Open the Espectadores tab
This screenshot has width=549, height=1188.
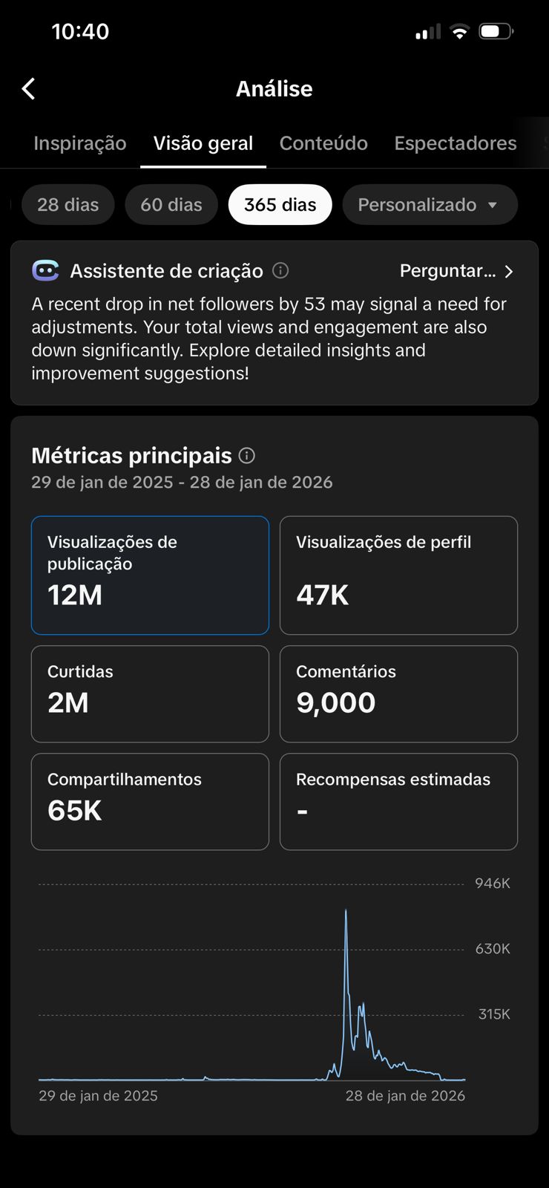(x=455, y=143)
